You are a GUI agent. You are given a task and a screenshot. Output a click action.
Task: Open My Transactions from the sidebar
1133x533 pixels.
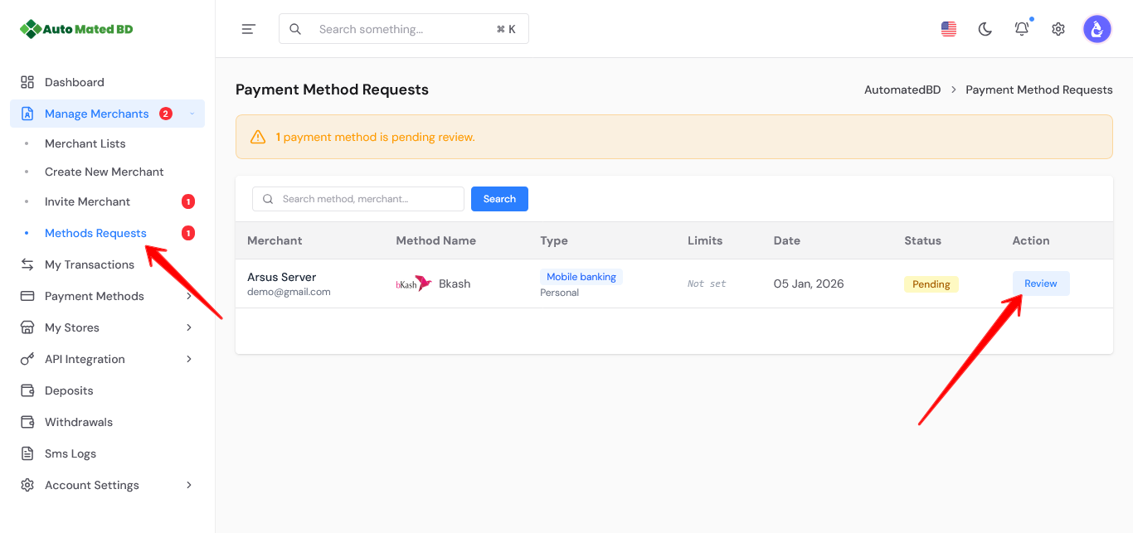[x=89, y=264]
